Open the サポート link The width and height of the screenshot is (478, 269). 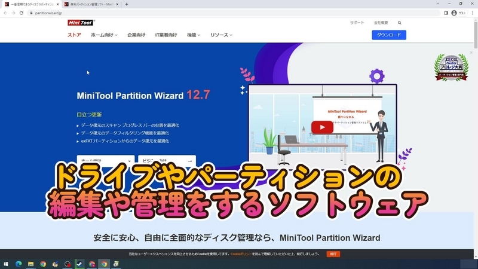tap(357, 23)
